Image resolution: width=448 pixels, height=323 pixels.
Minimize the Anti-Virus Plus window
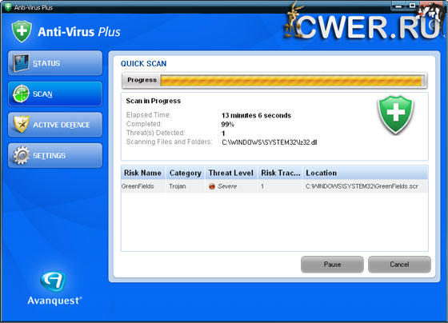(399, 6)
